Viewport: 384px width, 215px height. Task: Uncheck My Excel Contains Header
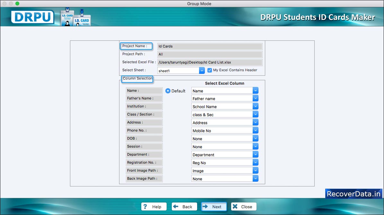pyautogui.click(x=210, y=70)
